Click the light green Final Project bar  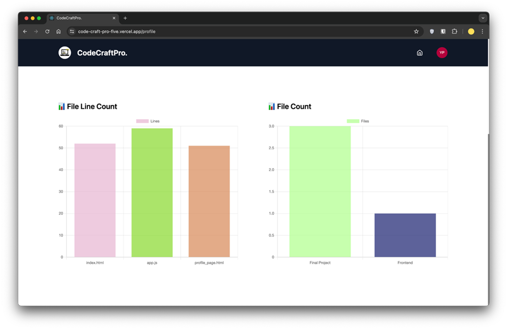(320, 192)
